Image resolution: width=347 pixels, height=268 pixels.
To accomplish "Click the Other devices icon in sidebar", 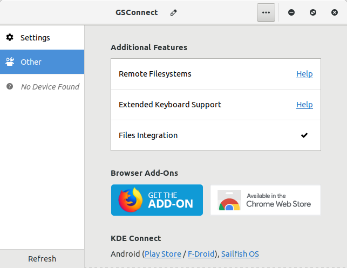I will click(10, 62).
